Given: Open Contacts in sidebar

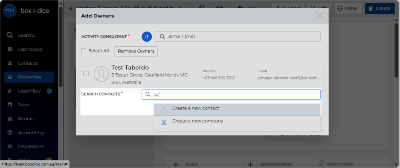Looking at the screenshot, I should [x=27, y=63].
